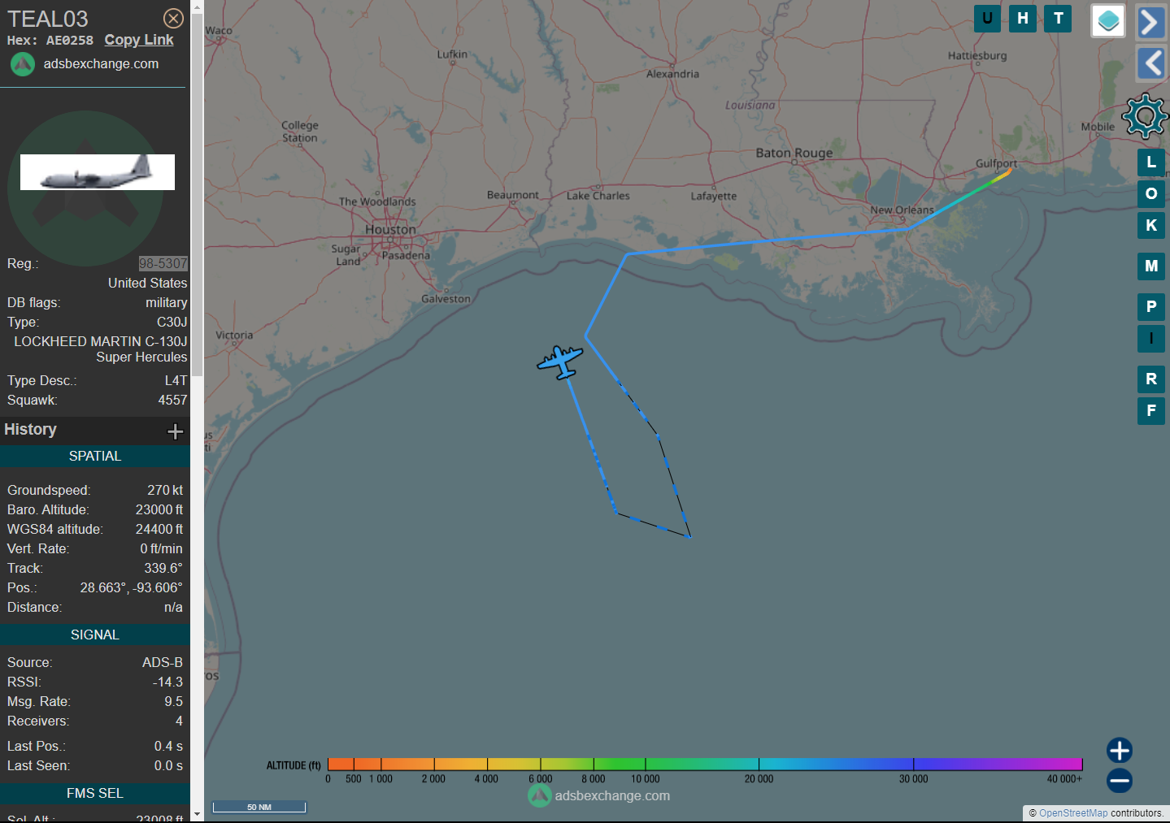Click the altitude color legend bar
Screen dimensions: 1170x823
click(705, 764)
